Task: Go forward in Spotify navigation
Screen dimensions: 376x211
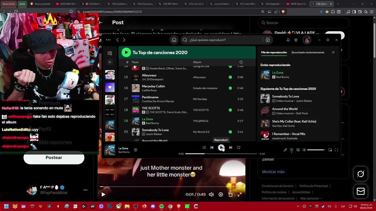Action: click(124, 40)
